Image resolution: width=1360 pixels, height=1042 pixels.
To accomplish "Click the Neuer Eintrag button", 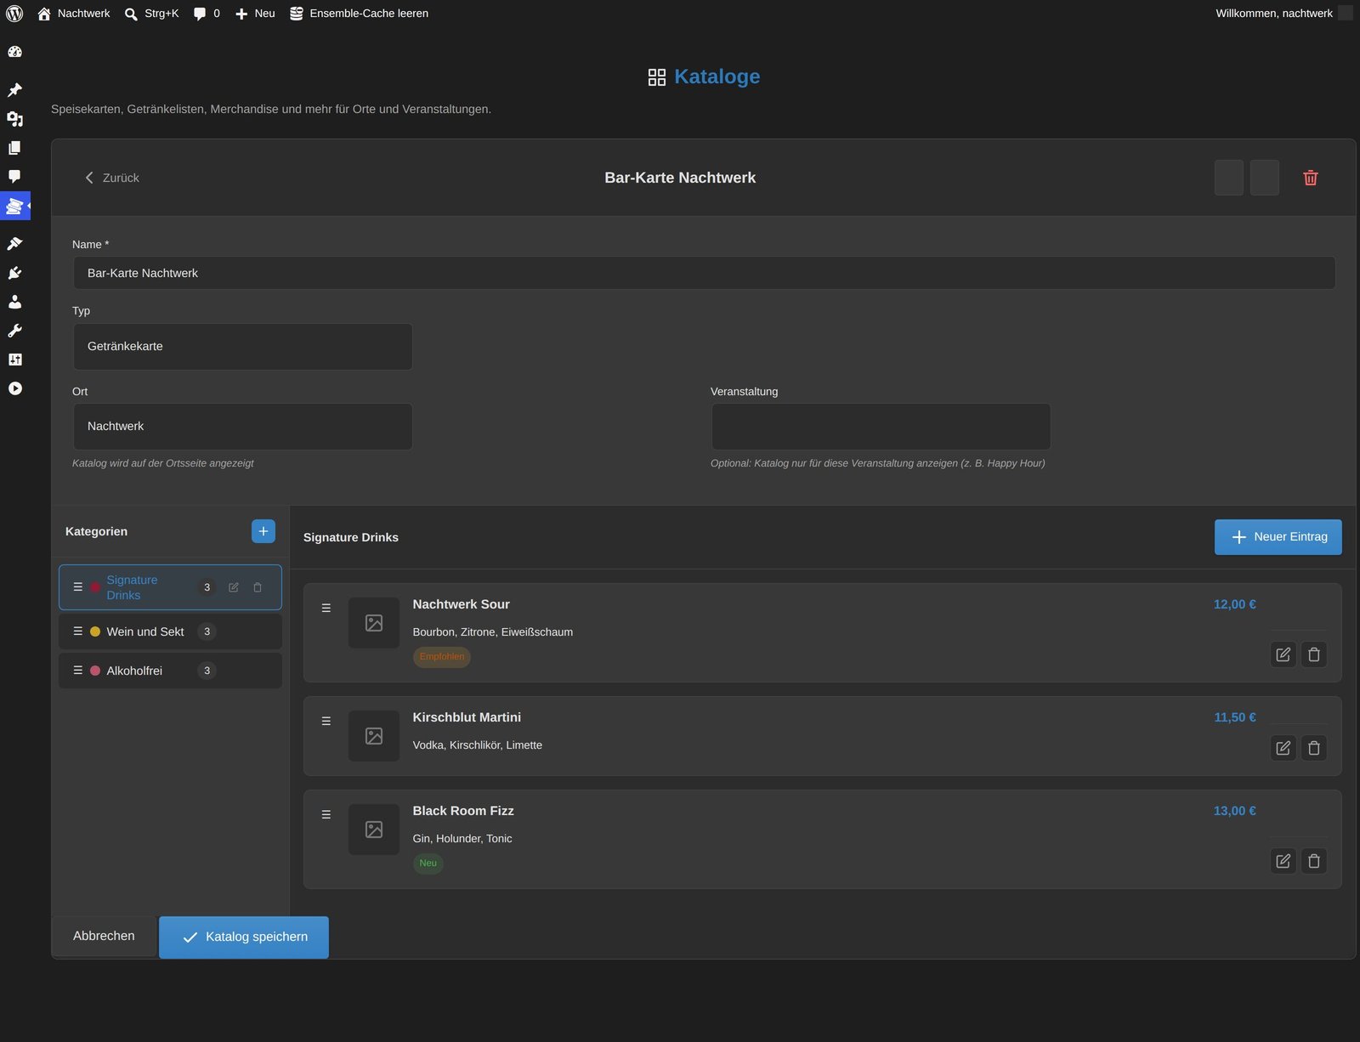I will click(1278, 537).
